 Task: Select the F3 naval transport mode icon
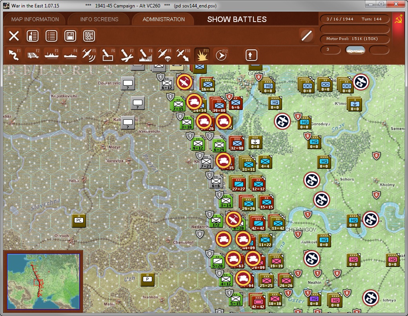(51, 55)
